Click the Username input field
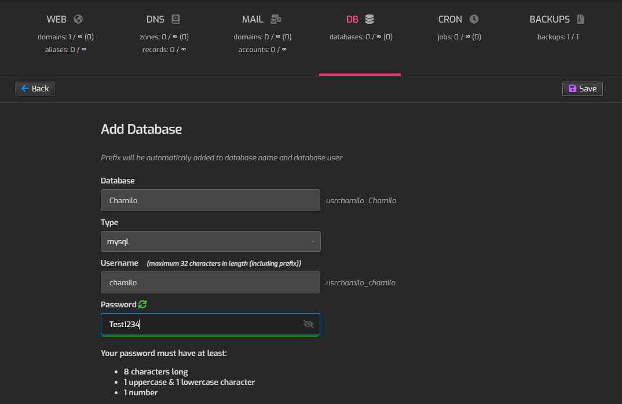Viewport: 622px width, 404px height. pos(210,282)
